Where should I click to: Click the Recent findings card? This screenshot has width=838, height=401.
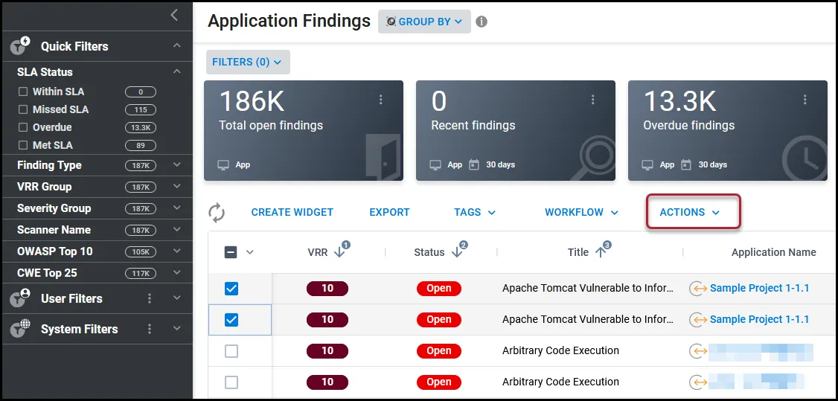(516, 131)
